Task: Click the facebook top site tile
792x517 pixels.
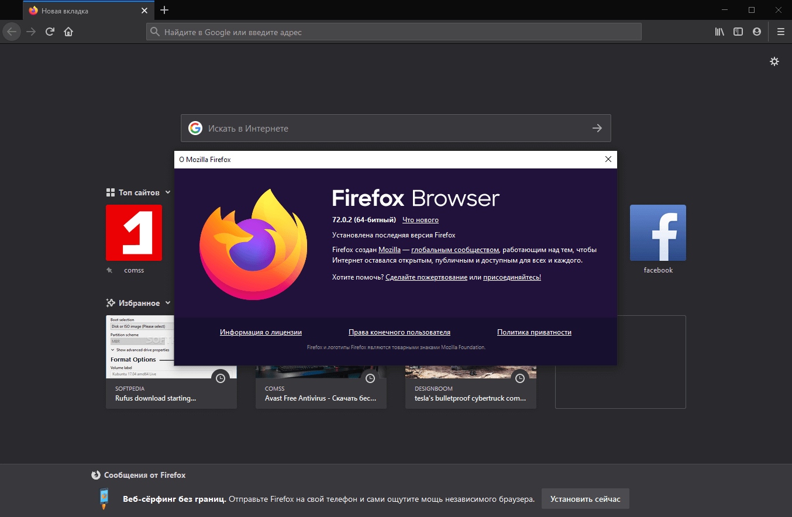Action: (657, 232)
